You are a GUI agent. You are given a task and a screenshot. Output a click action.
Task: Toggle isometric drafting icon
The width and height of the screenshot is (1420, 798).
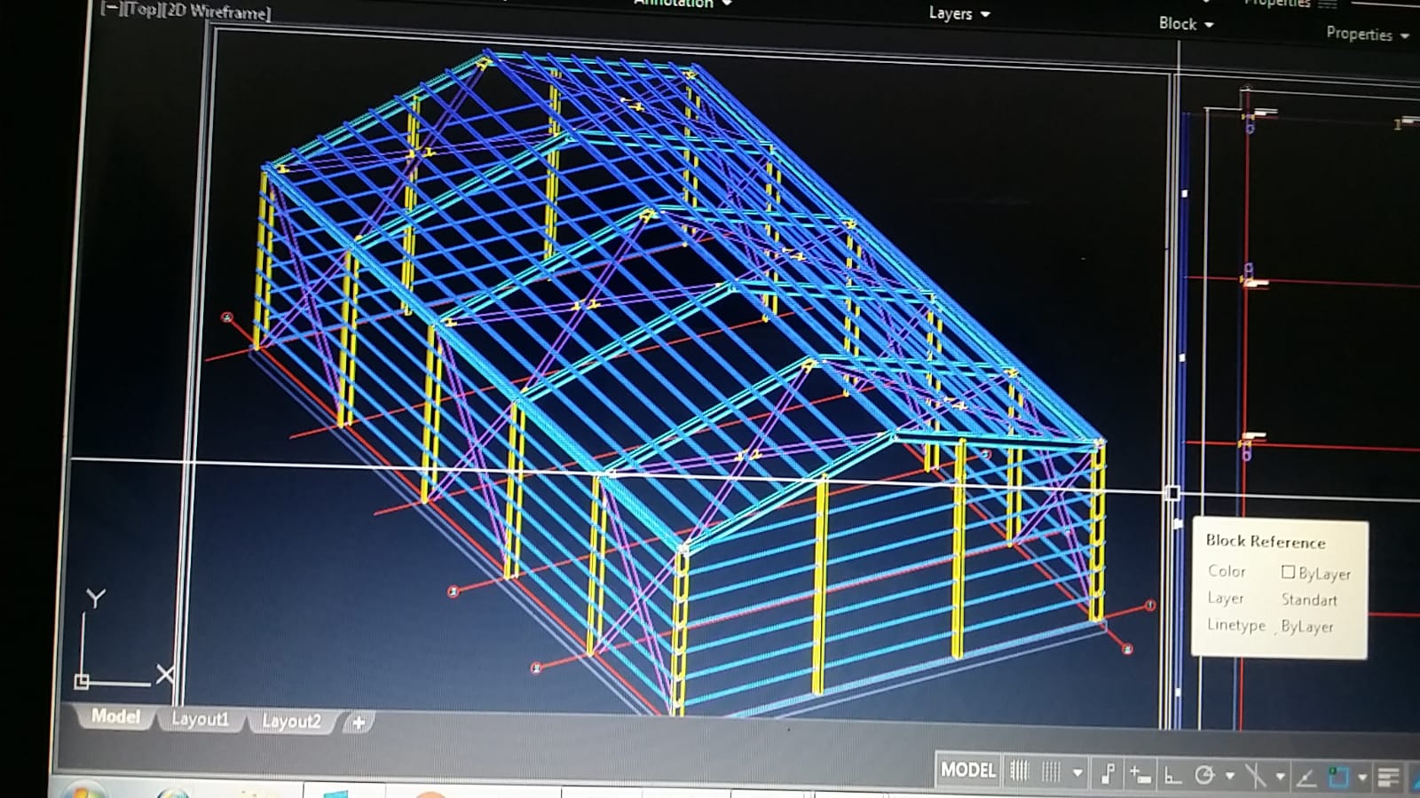[1255, 777]
